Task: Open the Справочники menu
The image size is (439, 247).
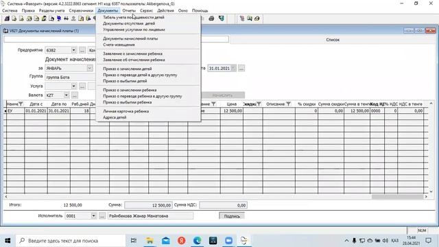Action: click(81, 11)
